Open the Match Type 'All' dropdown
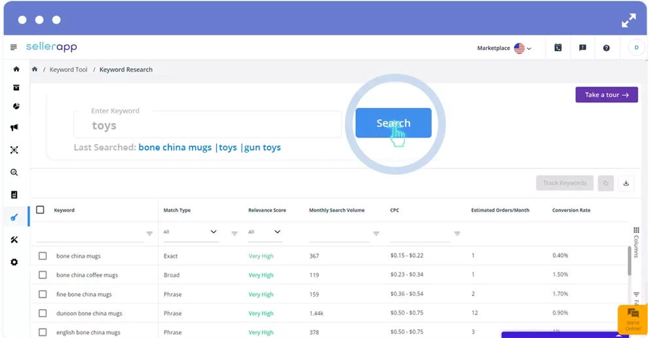Screen dimensions: 655x338 click(x=190, y=232)
